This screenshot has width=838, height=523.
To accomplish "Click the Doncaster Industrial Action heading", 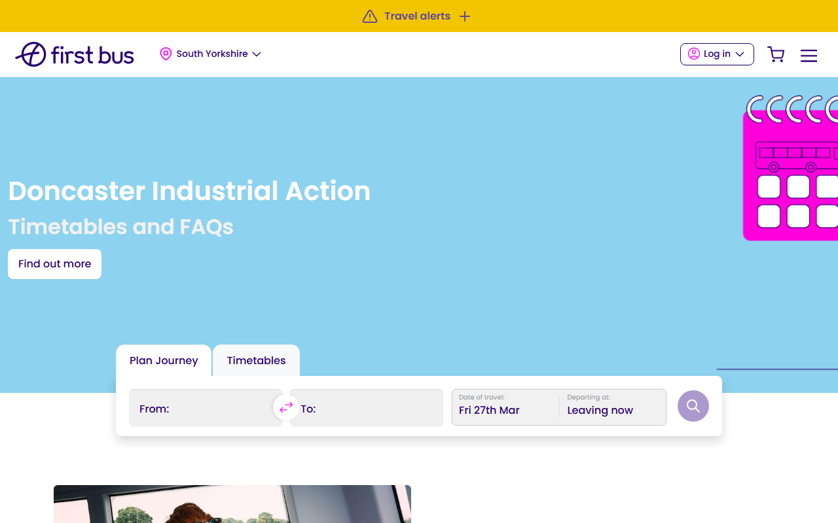I will [x=189, y=191].
